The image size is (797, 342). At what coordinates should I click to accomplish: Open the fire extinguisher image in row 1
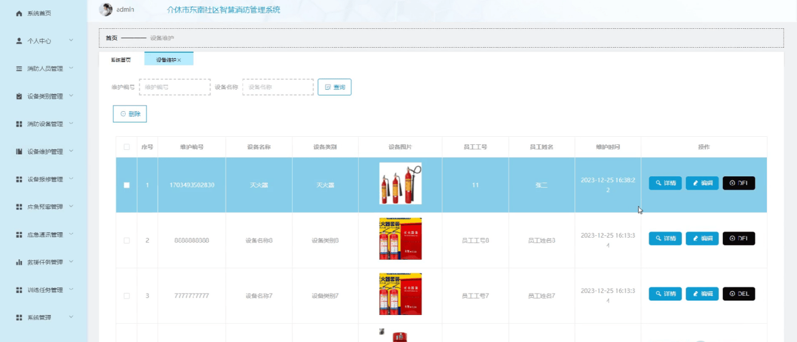[x=400, y=184]
